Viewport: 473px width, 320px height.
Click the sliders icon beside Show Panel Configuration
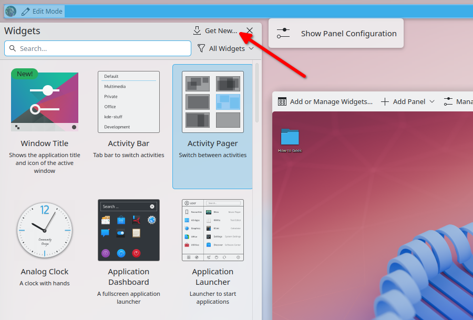click(x=283, y=33)
